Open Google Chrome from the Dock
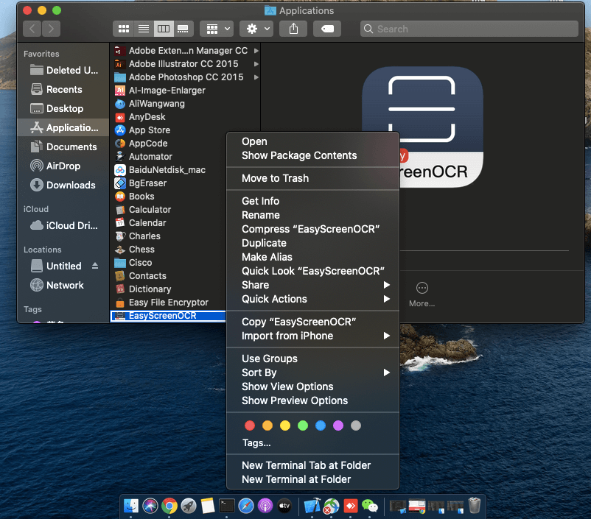This screenshot has width=591, height=519. coord(169,506)
